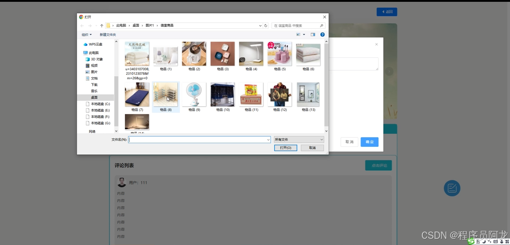Open 本地磁盘 (G:) drive
510x245 pixels.
98,123
